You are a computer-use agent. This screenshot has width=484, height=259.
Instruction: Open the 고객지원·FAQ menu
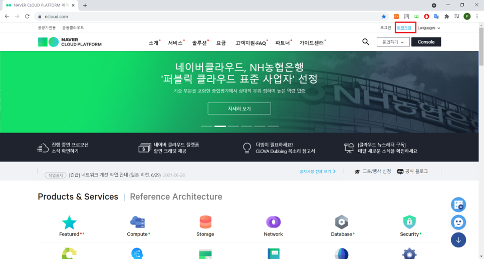(x=251, y=43)
